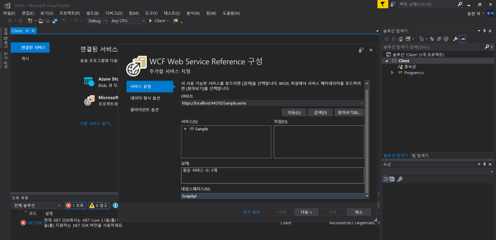Click the 다른 서비스 찾기... link

pyautogui.click(x=96, y=124)
